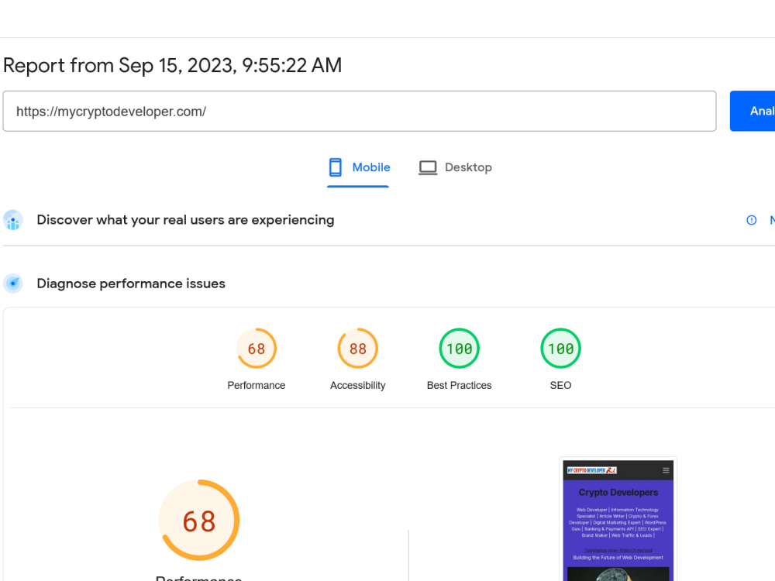The image size is (775, 581).
Task: Click the Best Practices 100 score gauge
Action: pyautogui.click(x=459, y=349)
